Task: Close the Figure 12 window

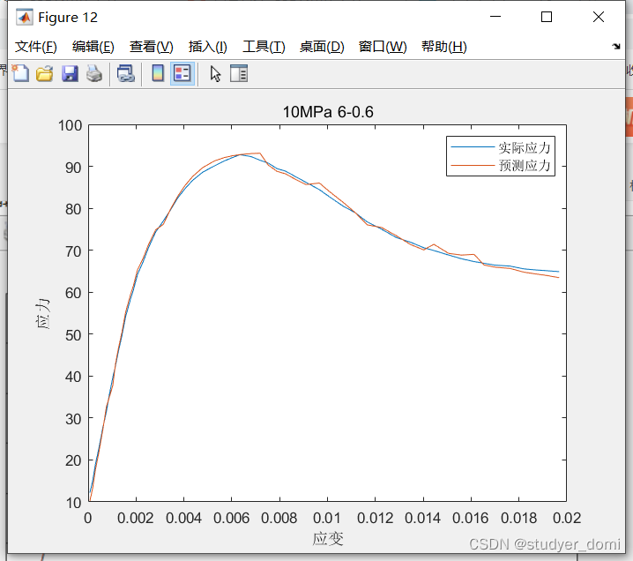Action: click(599, 17)
